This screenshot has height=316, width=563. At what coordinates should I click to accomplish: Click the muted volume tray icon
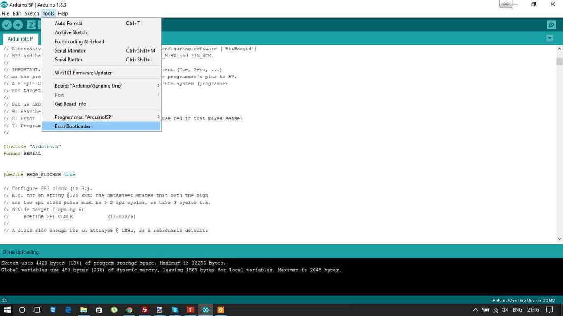click(505, 310)
